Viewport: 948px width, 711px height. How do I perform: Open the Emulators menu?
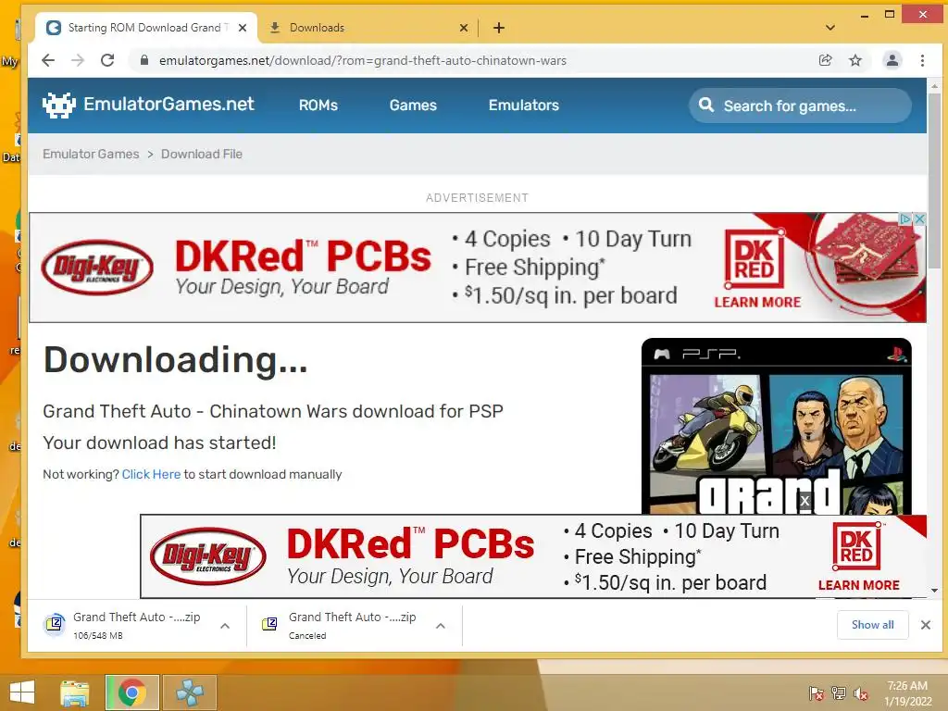pos(524,106)
